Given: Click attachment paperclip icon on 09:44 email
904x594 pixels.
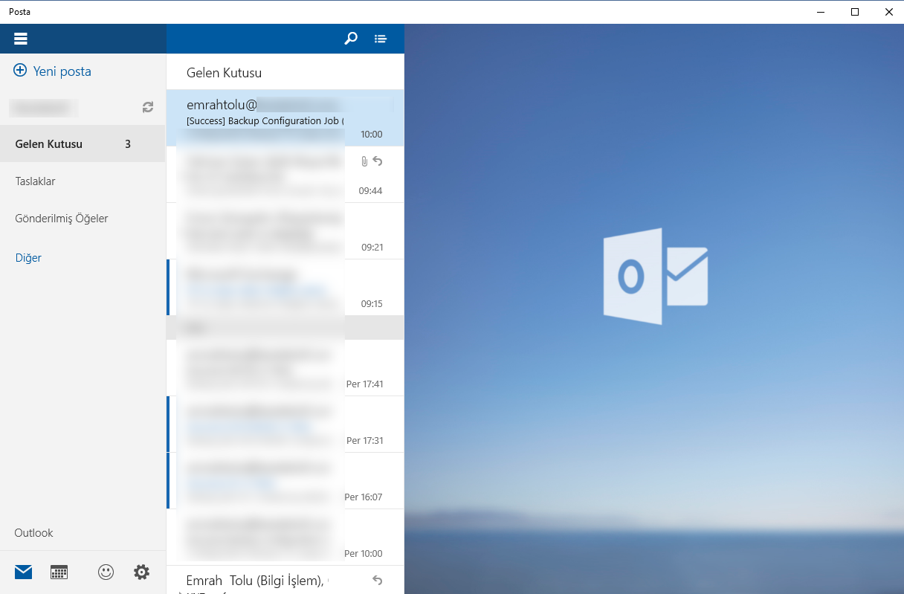Looking at the screenshot, I should [x=364, y=161].
